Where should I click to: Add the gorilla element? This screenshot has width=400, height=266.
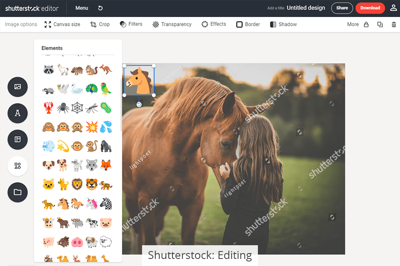[105, 146]
